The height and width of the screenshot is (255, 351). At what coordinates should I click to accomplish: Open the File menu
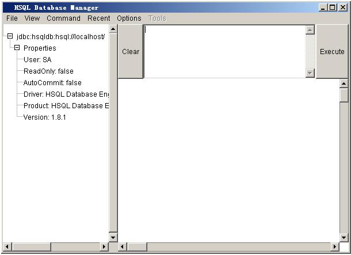[12, 18]
